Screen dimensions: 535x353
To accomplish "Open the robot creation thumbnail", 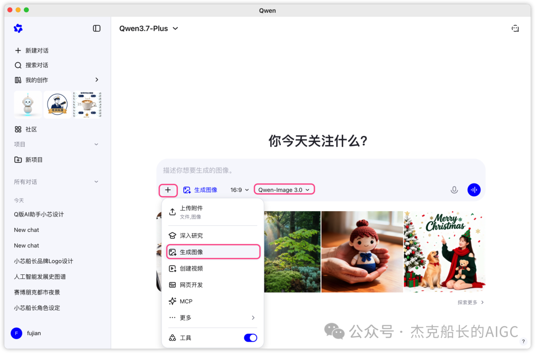I will [x=28, y=104].
